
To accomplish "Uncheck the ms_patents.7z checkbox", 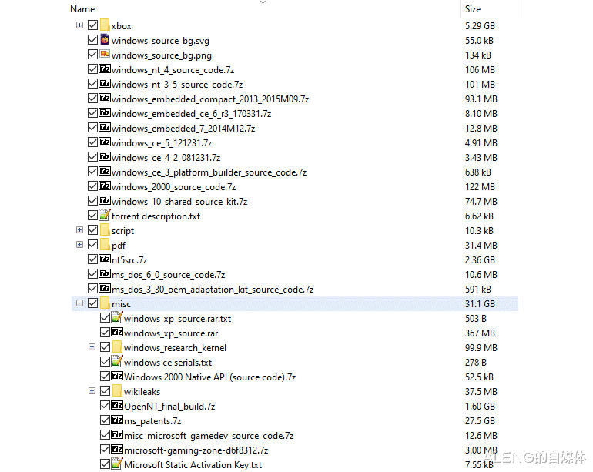I will click(106, 420).
